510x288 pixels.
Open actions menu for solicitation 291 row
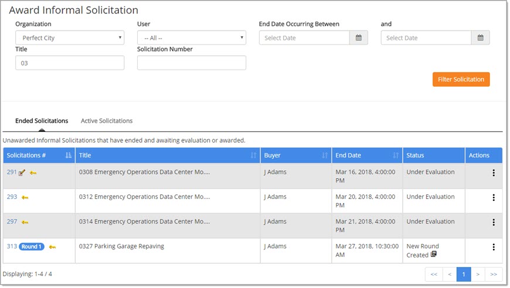pos(493,173)
